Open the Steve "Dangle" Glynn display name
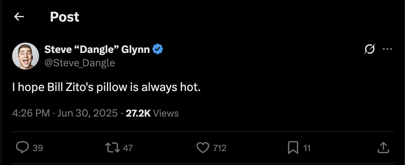405x165 pixels. tap(97, 49)
